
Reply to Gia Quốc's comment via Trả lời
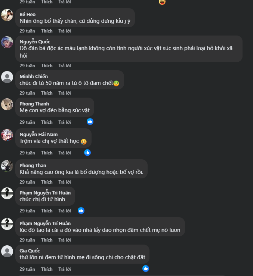point(65,269)
